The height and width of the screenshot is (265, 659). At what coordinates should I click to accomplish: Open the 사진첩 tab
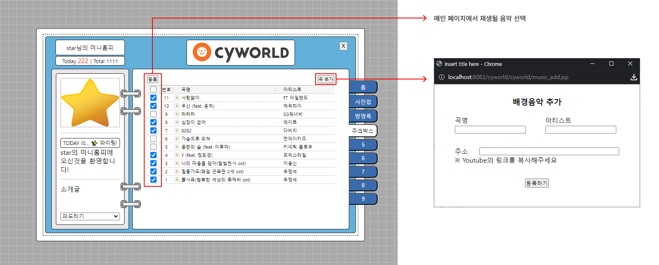363,102
